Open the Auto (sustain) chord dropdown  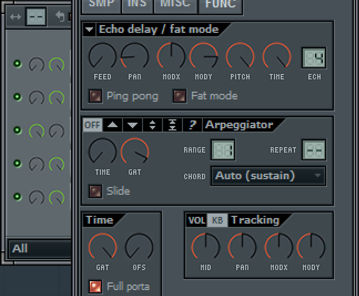pyautogui.click(x=268, y=176)
